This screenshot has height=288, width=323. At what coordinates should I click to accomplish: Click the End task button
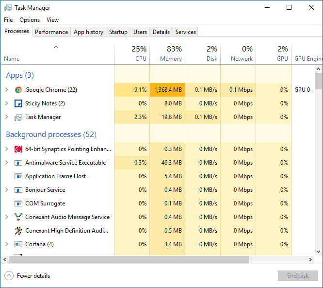(x=298, y=276)
